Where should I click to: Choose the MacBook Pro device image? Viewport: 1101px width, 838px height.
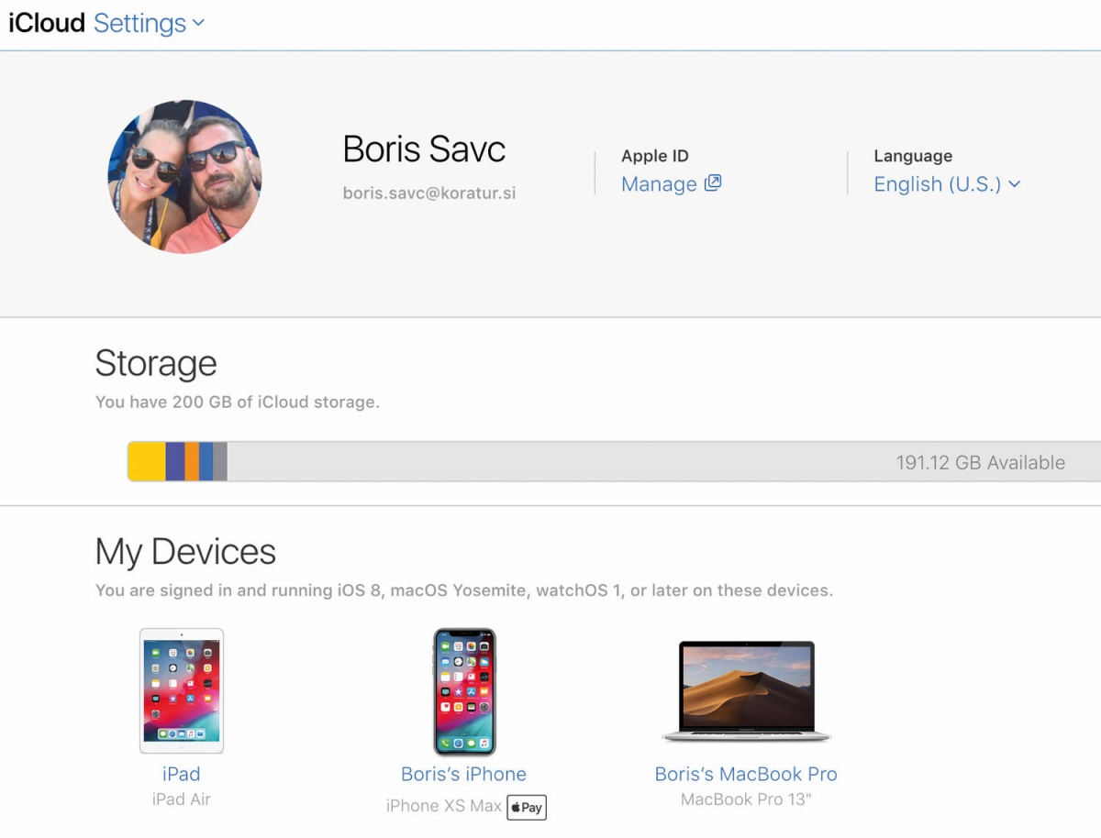point(746,692)
